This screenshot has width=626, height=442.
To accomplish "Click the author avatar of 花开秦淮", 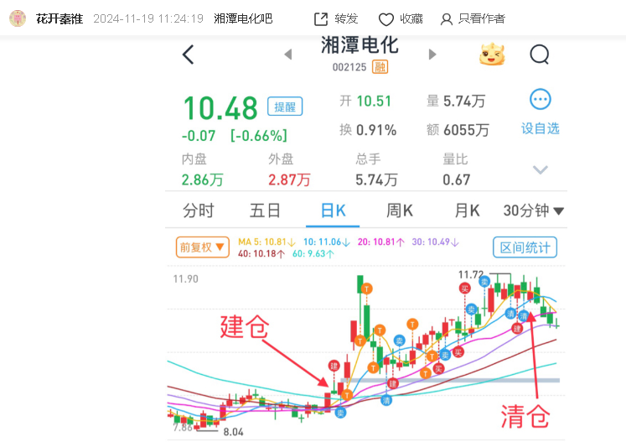I will (x=18, y=18).
